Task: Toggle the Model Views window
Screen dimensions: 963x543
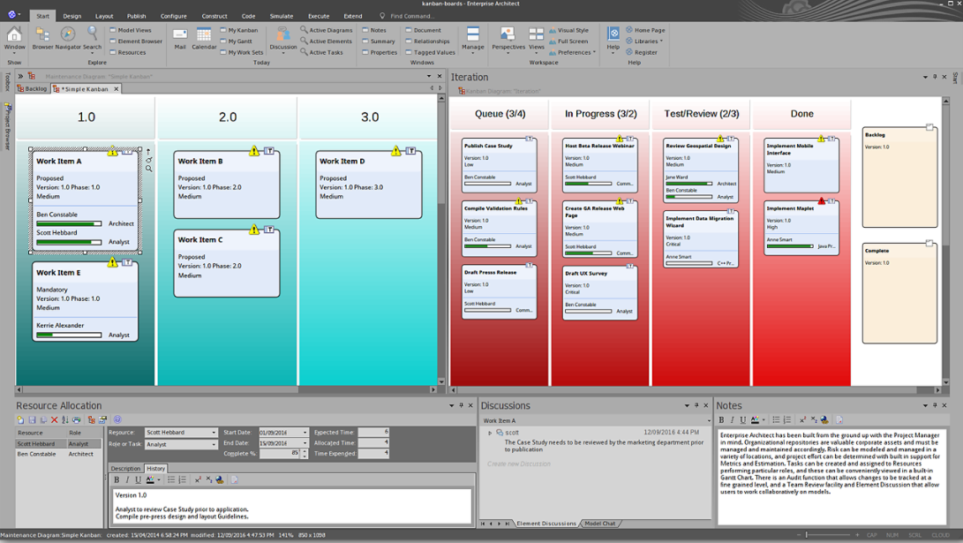Action: (131, 30)
